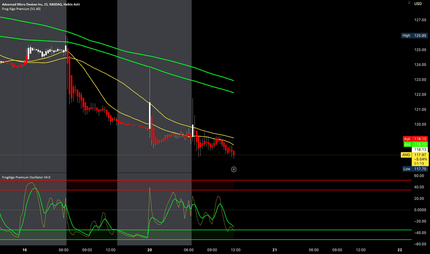The height and width of the screenshot is (254, 430).
Task: Click the 122.00 price axis value
Action: pyautogui.click(x=420, y=95)
